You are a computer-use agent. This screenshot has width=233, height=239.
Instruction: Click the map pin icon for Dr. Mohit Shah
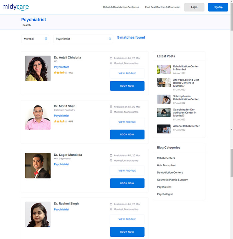point(111,112)
